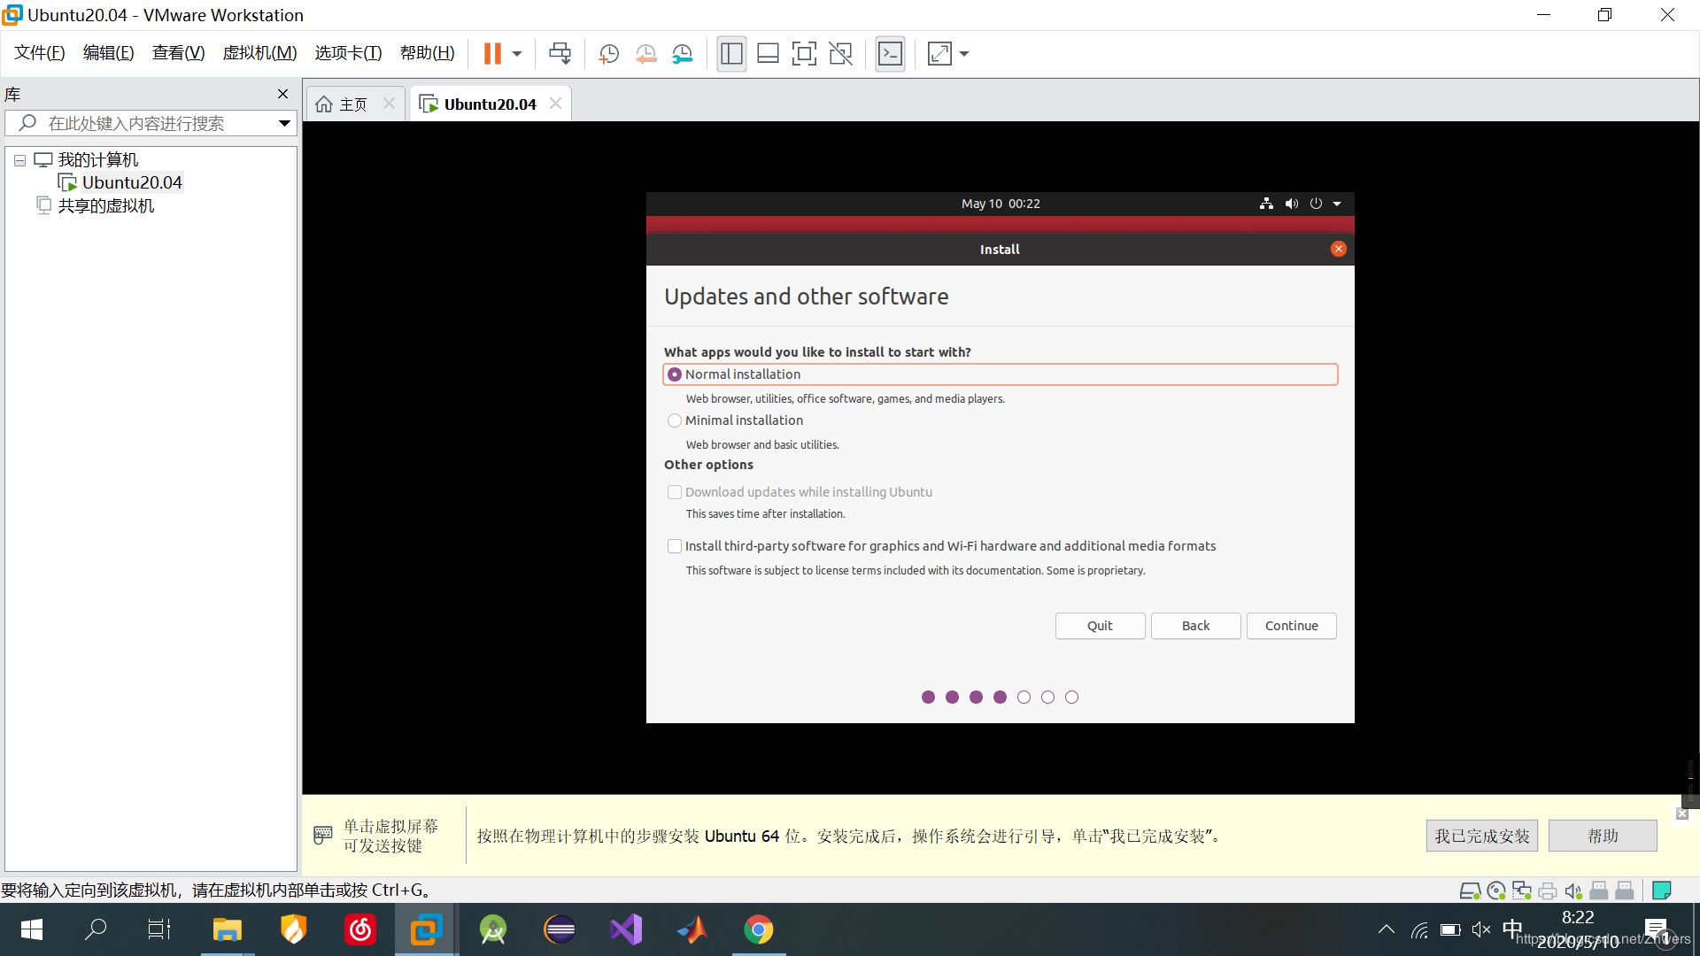
Task: Enable third-party software installation checkbox
Action: tap(675, 546)
